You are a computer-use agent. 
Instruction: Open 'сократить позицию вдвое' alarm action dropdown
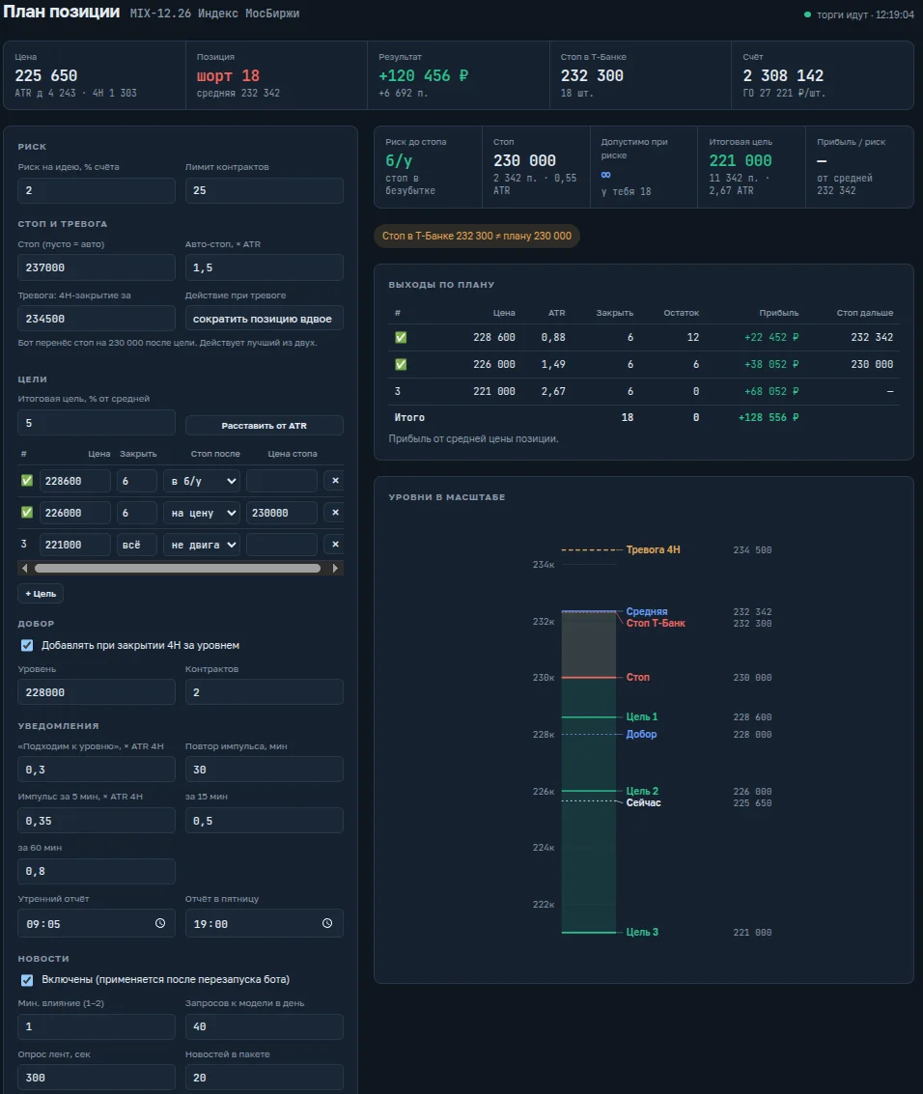pyautogui.click(x=264, y=318)
